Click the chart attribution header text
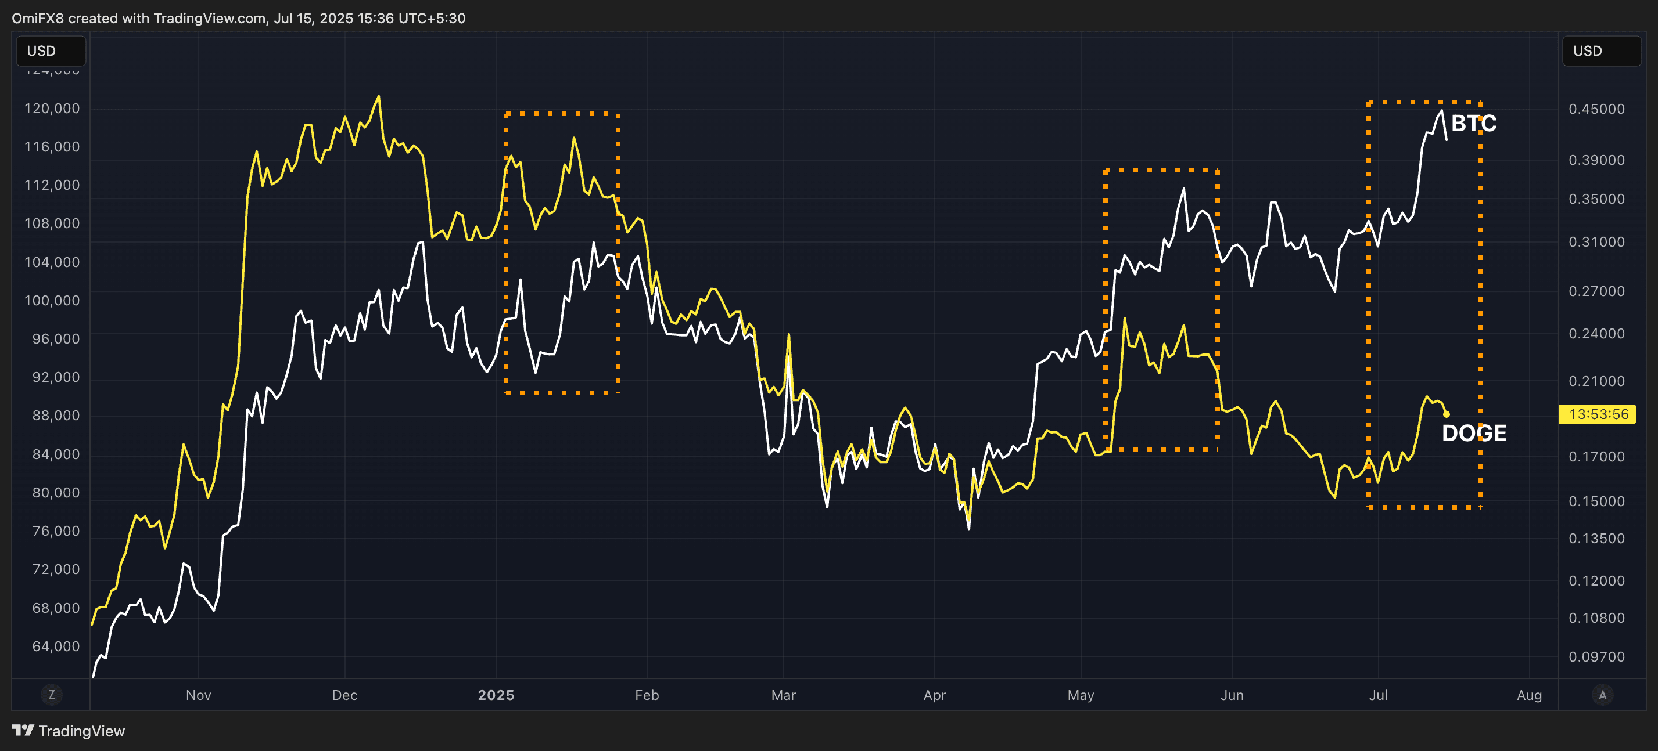This screenshot has width=1658, height=751. click(x=238, y=18)
